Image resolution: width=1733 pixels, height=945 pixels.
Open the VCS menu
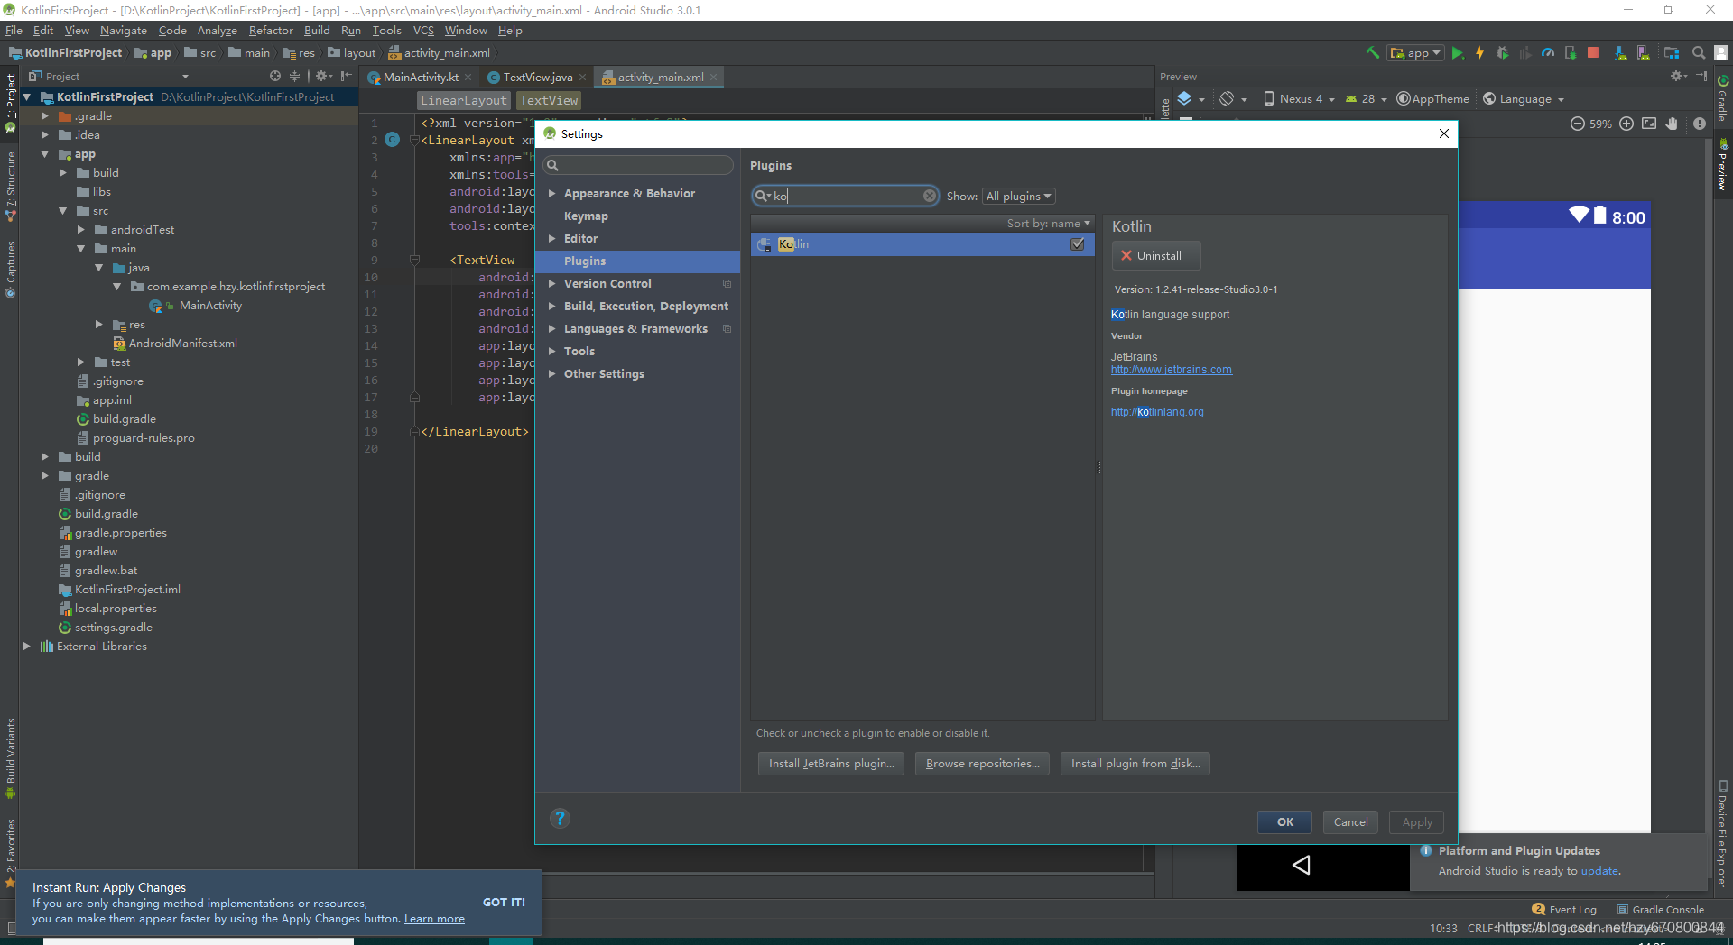(423, 31)
